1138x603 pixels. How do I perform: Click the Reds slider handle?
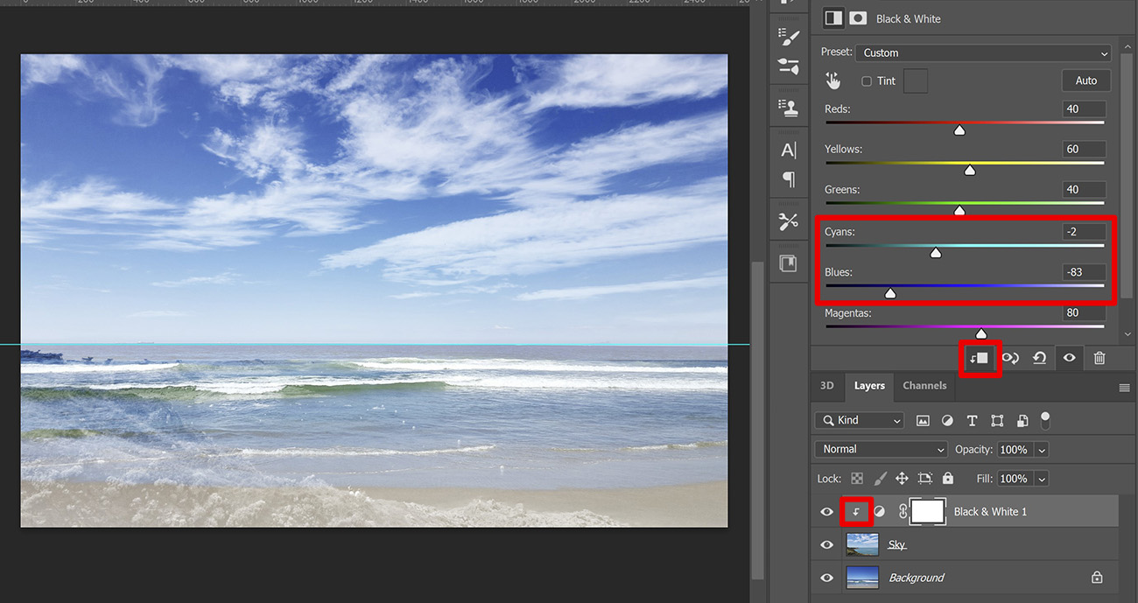pyautogui.click(x=959, y=130)
